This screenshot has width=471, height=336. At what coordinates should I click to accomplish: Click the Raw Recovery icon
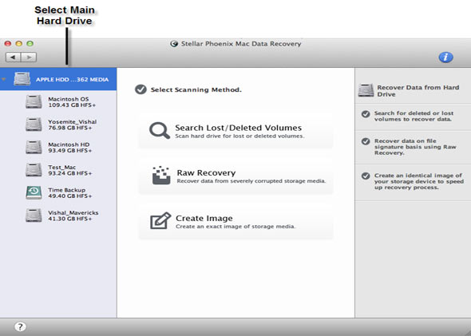[x=161, y=175]
